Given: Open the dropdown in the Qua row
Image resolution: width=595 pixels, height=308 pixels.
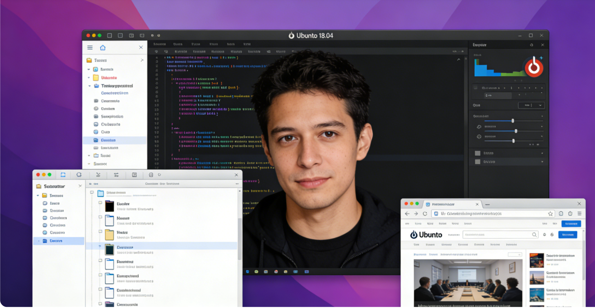Looking at the screenshot, I should pyautogui.click(x=531, y=105).
